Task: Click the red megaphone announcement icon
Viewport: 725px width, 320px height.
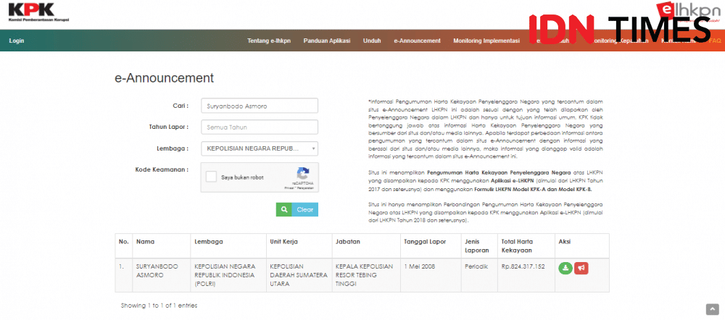Action: click(581, 268)
